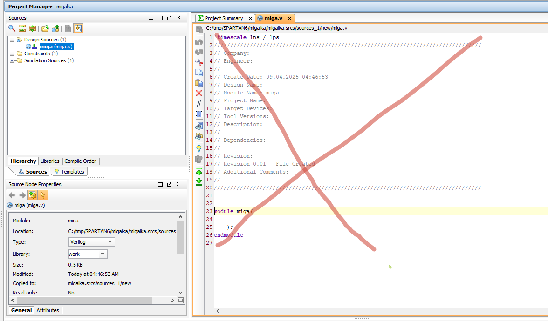The image size is (548, 321).
Task: Expand the Constraints folder
Action: click(12, 54)
